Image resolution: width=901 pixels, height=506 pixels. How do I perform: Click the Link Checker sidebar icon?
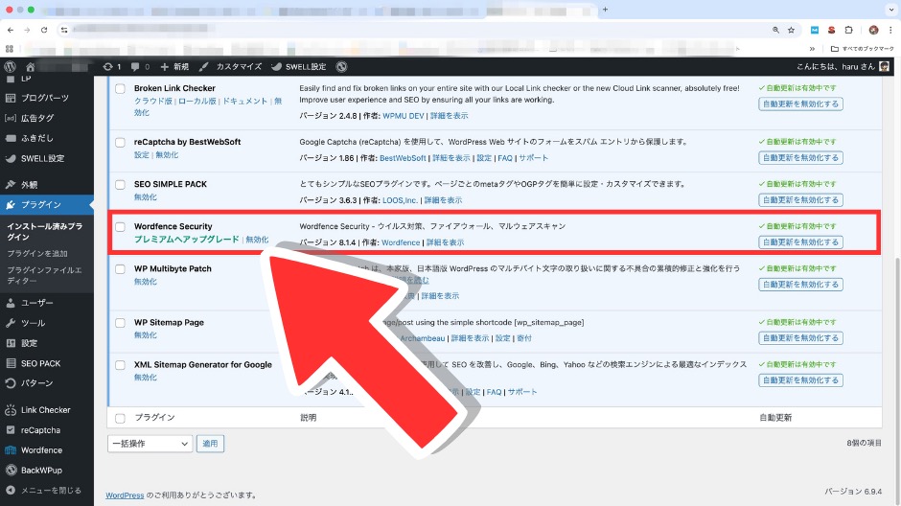10,410
